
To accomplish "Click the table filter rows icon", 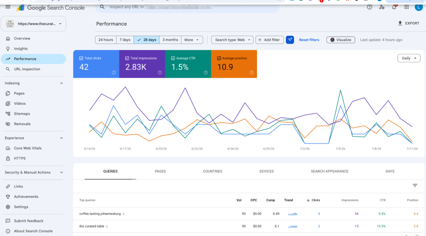I will [415, 186].
